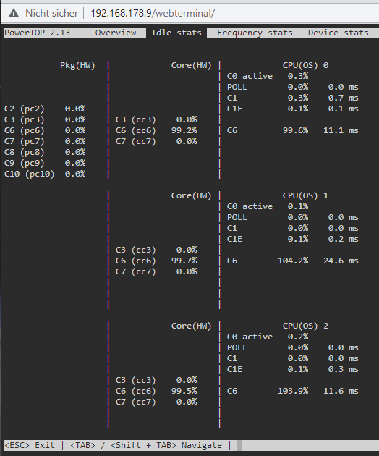
Task: Click the 99.5% value for C6 (cc6)
Action: (x=184, y=391)
